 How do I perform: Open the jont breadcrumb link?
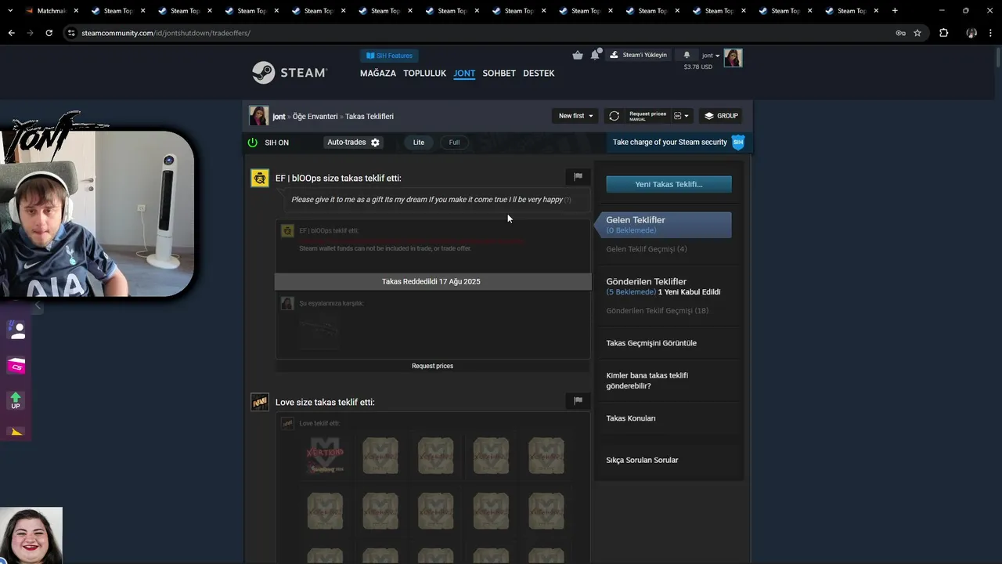279,116
